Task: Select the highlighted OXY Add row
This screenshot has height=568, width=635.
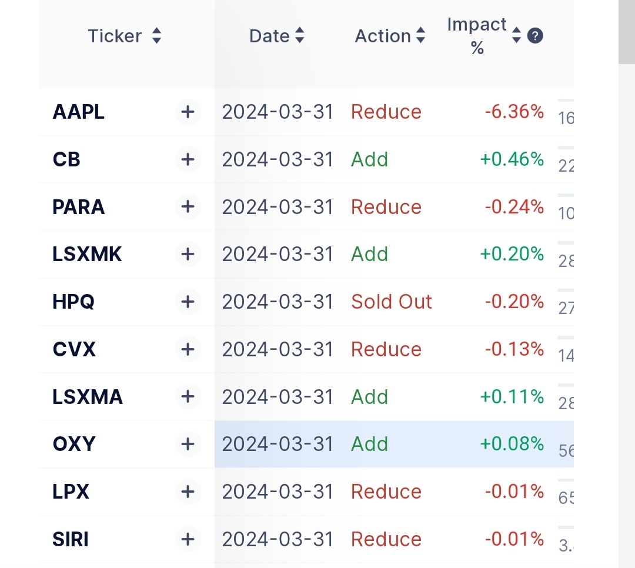Action: click(x=394, y=444)
